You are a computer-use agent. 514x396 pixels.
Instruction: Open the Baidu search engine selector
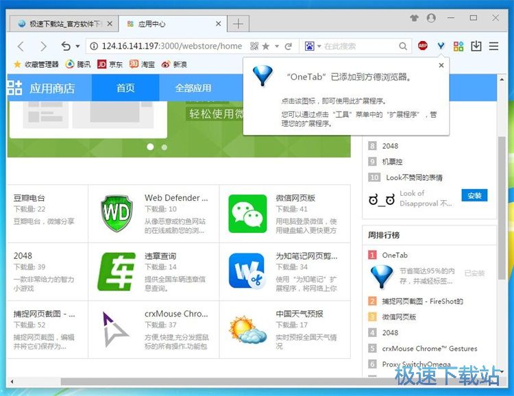pyautogui.click(x=312, y=46)
